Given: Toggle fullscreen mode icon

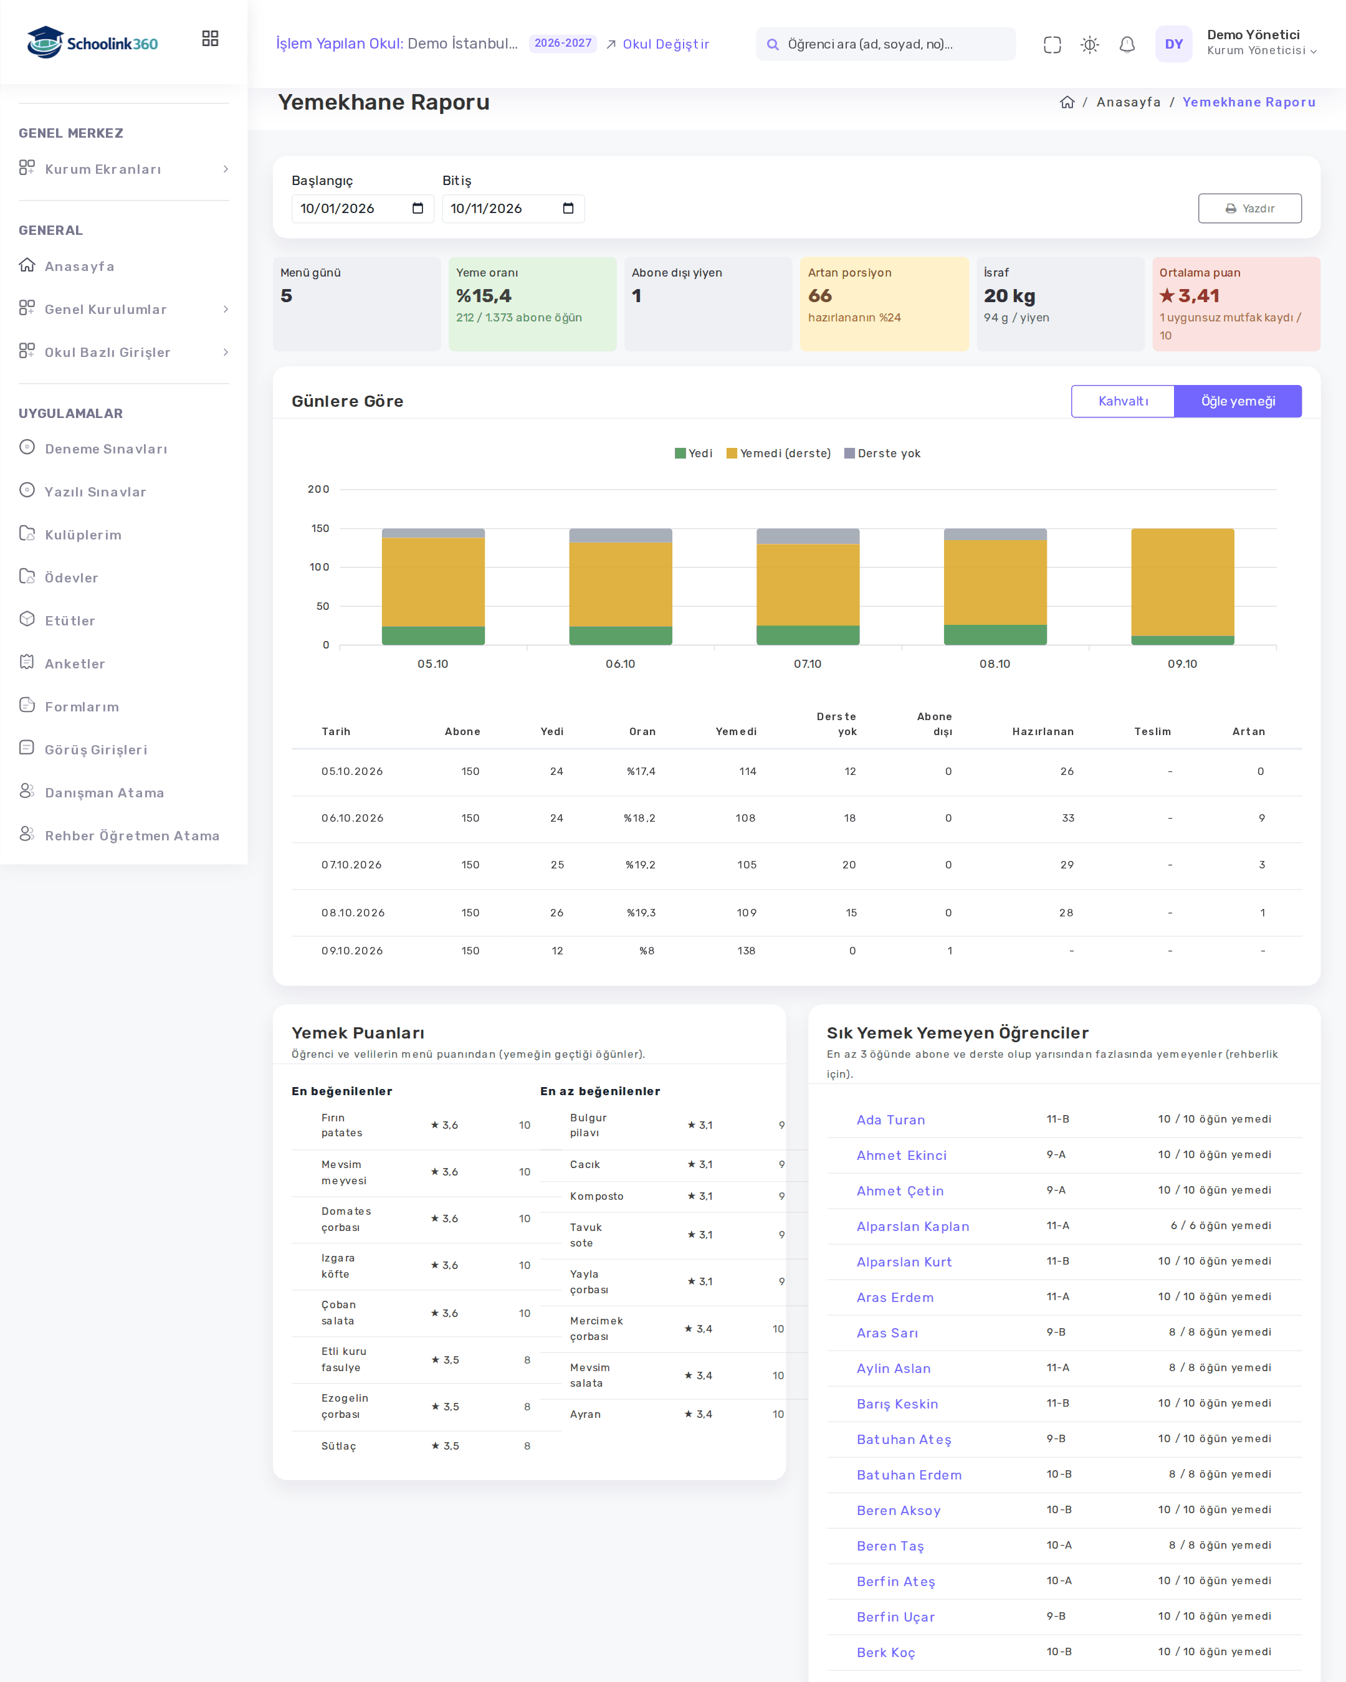Looking at the screenshot, I should [x=1052, y=44].
